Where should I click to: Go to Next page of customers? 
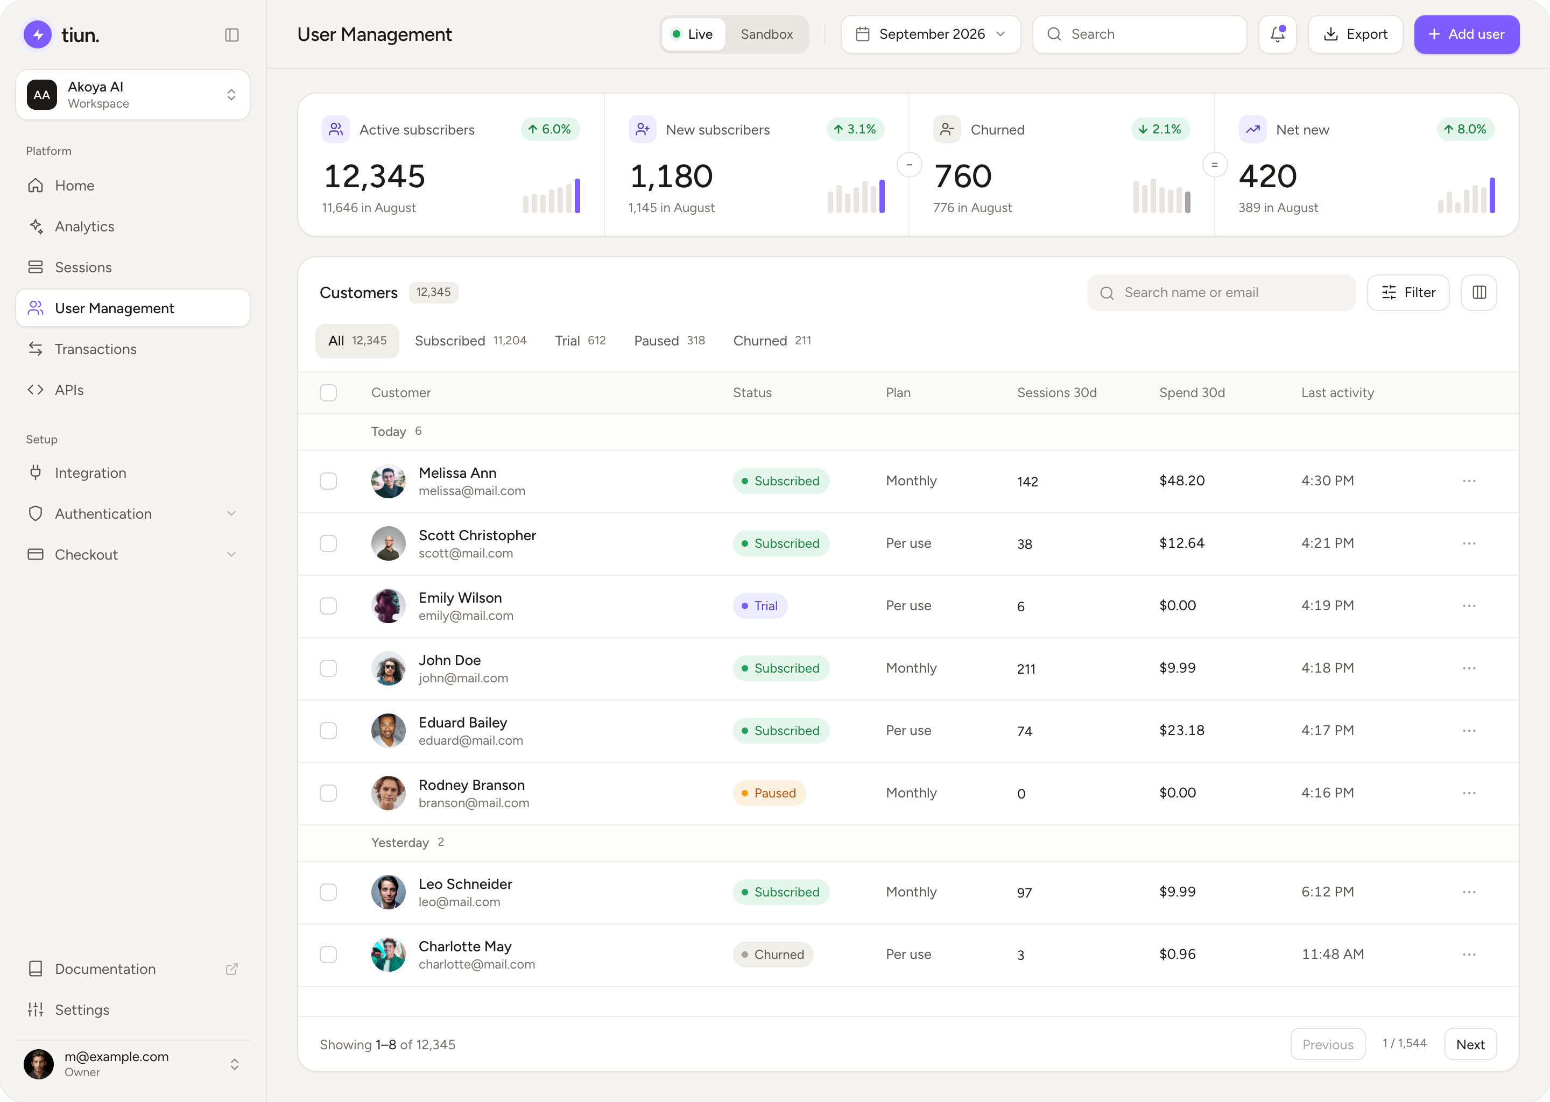pyautogui.click(x=1470, y=1045)
